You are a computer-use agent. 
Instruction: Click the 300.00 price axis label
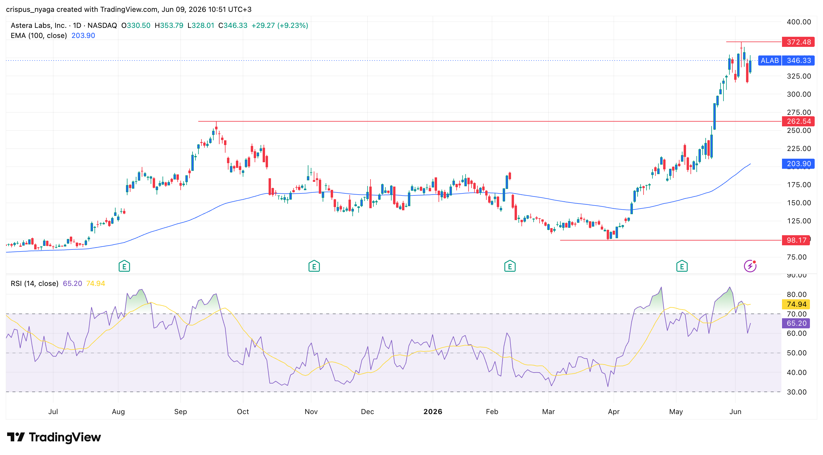point(799,94)
